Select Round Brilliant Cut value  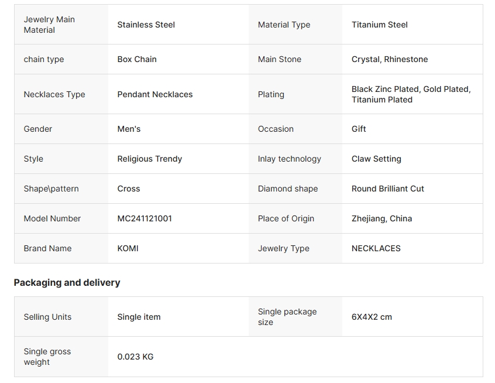388,189
